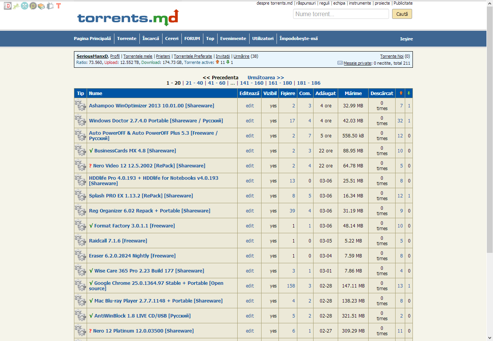
Task: Click the torrents.md logo
Action: tap(128, 18)
